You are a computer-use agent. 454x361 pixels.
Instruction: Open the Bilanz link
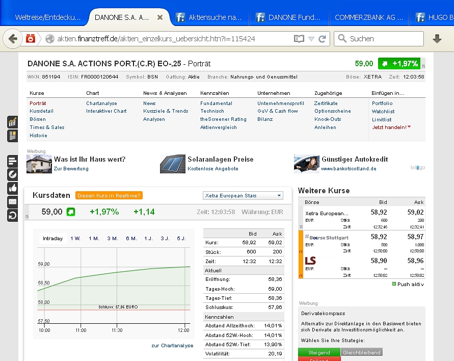pos(265,119)
